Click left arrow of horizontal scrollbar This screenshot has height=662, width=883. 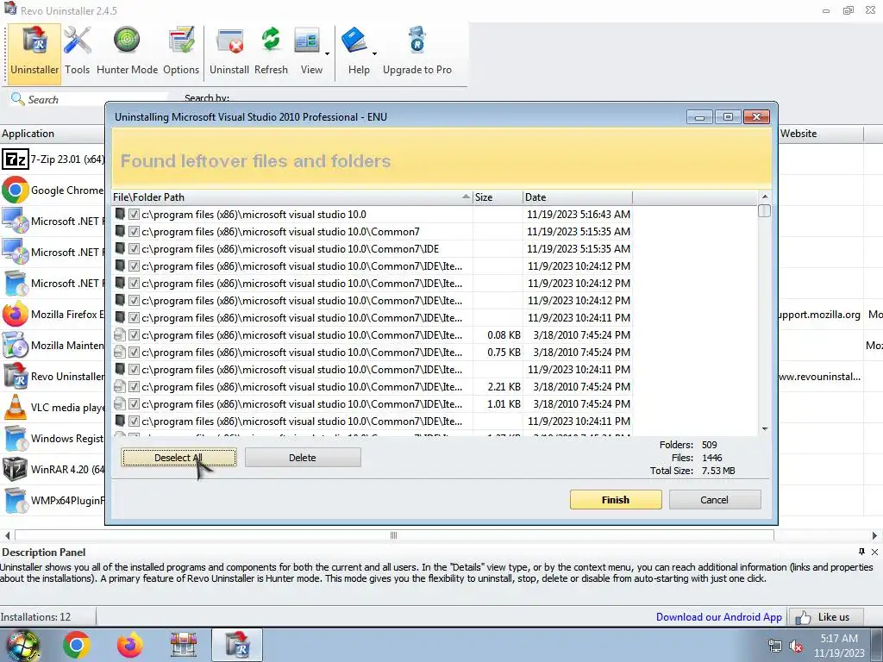click(7, 535)
